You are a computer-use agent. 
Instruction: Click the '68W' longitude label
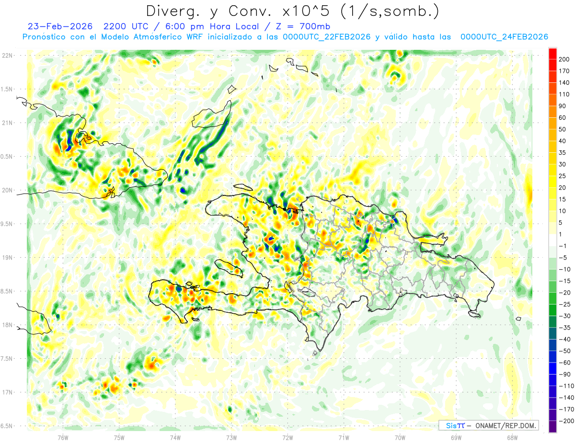click(x=512, y=438)
